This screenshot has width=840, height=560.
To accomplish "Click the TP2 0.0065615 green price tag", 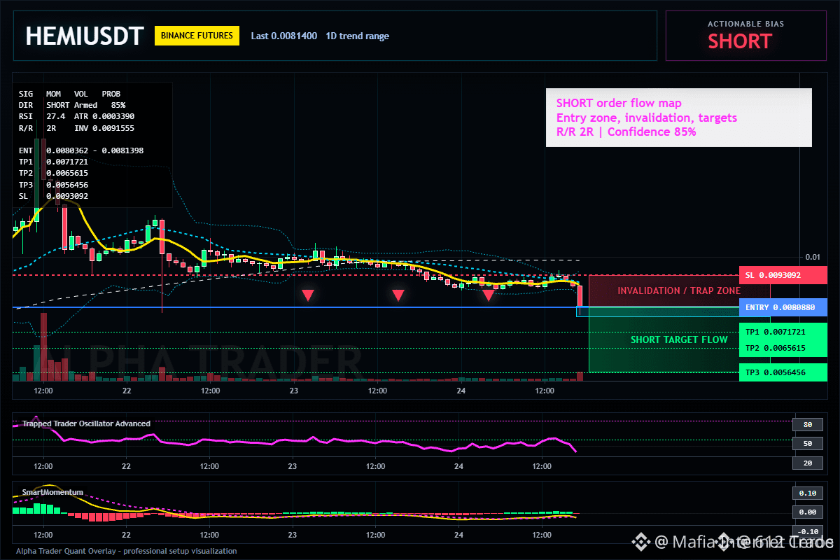I will pyautogui.click(x=783, y=348).
